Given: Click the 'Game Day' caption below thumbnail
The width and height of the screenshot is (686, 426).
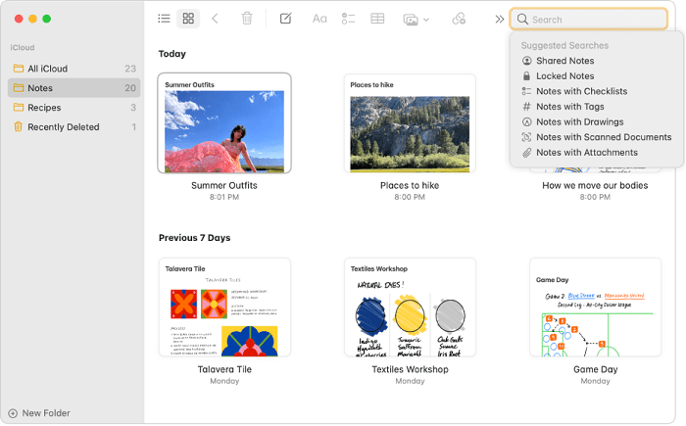Looking at the screenshot, I should (x=596, y=369).
